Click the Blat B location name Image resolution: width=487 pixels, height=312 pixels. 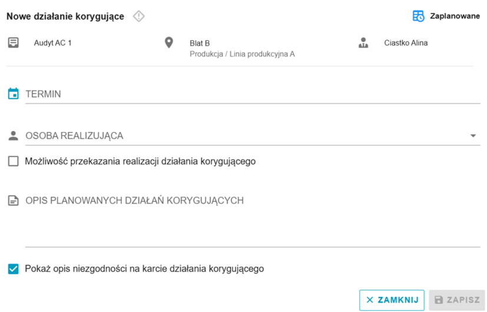coord(200,43)
